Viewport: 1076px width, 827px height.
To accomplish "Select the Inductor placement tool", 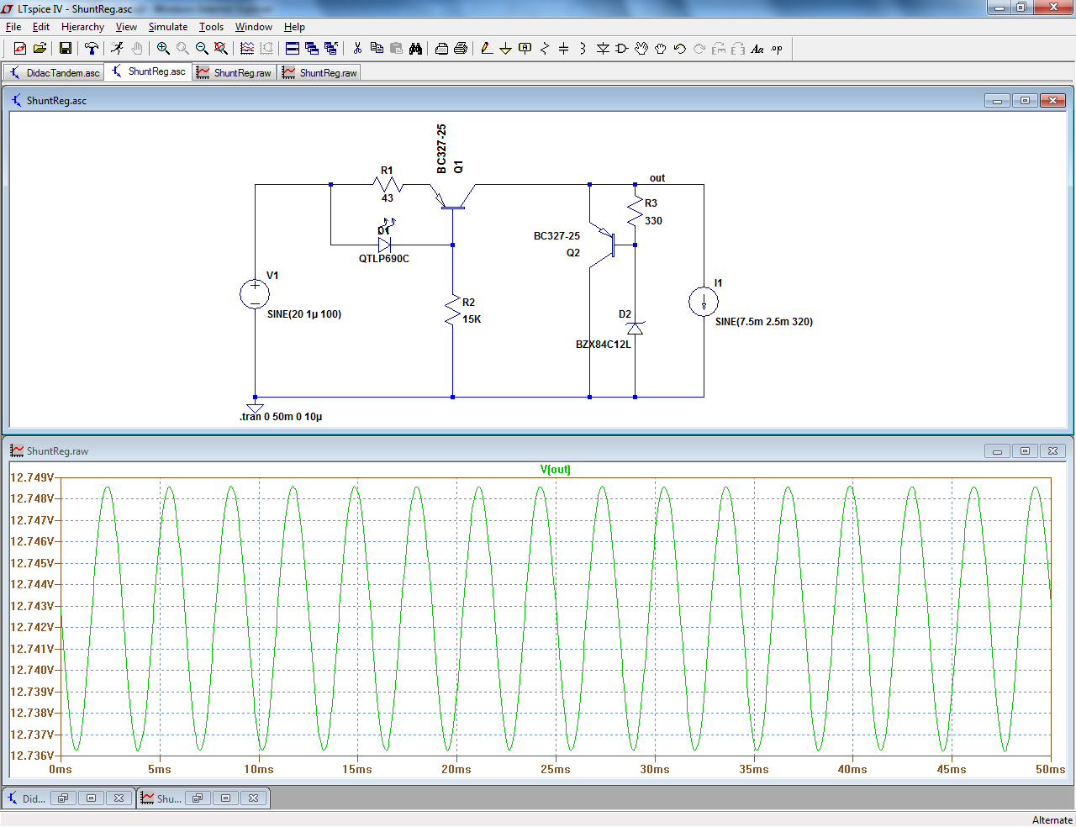I will (583, 49).
